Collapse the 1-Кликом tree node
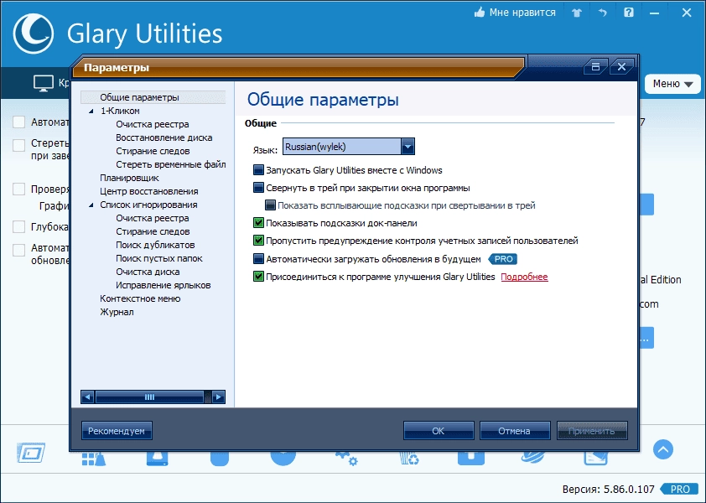This screenshot has width=706, height=503. click(x=91, y=111)
